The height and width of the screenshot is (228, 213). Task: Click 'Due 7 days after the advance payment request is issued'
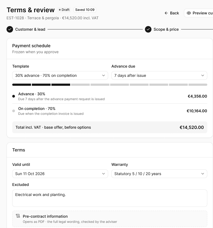coord(61,99)
